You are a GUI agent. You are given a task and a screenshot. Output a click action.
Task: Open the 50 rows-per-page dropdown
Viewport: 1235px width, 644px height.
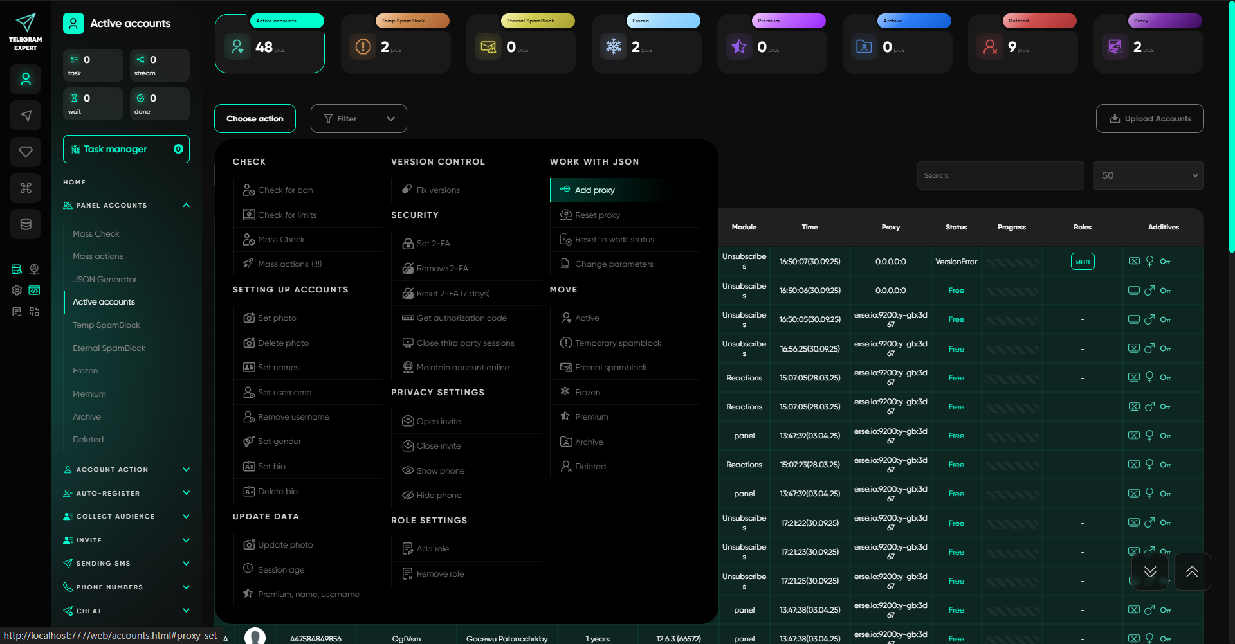pyautogui.click(x=1148, y=175)
